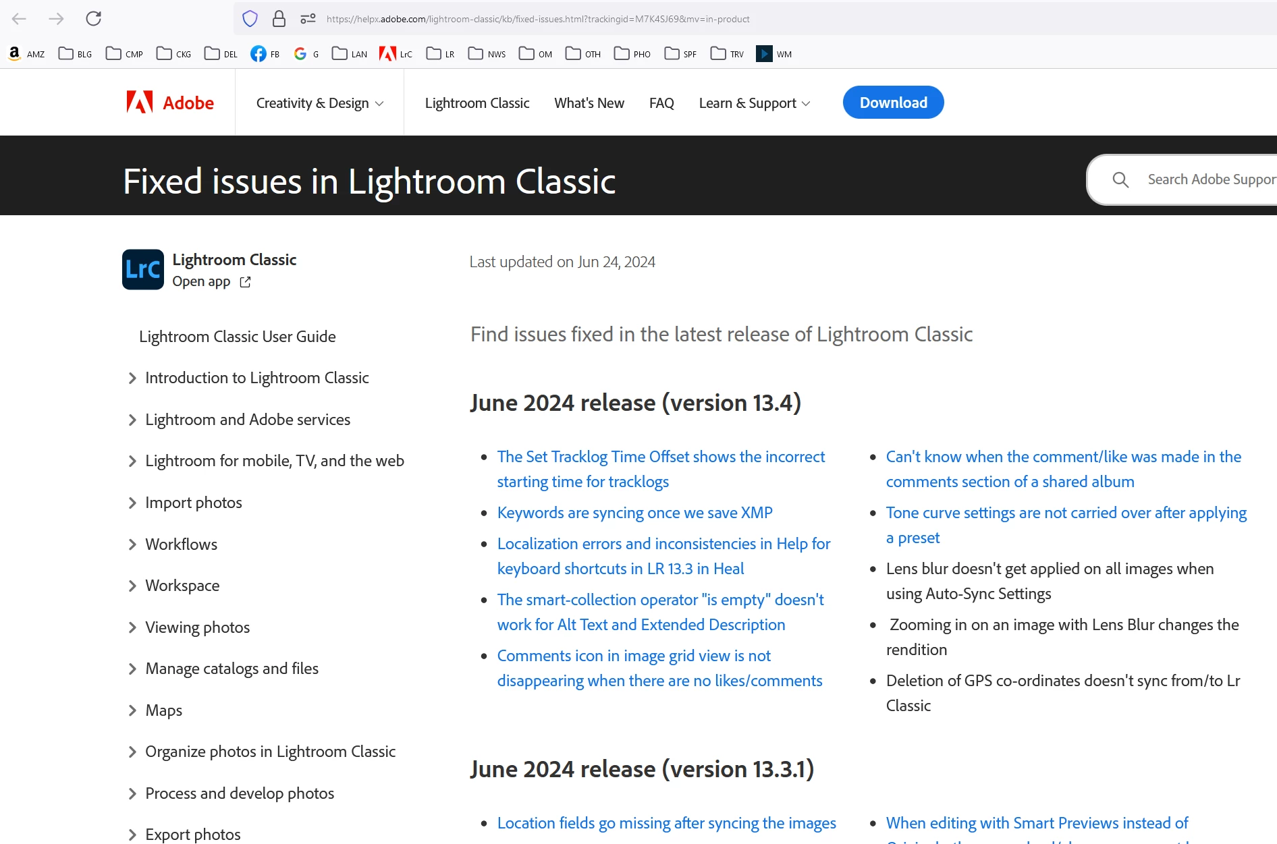
Task: Click the LrC Lightroom Classic app icon
Action: pos(143,270)
